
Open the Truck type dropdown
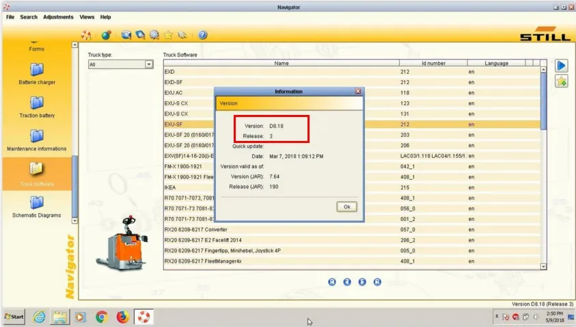pos(149,64)
